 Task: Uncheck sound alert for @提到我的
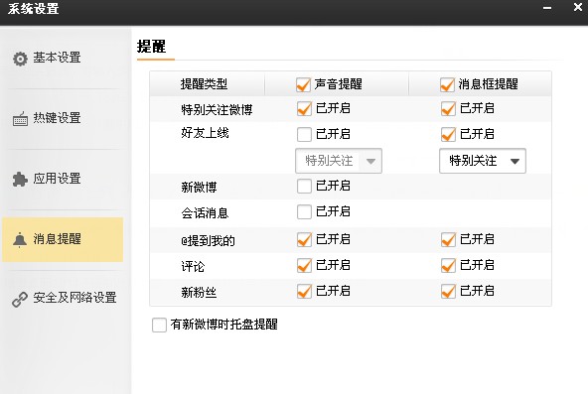304,240
